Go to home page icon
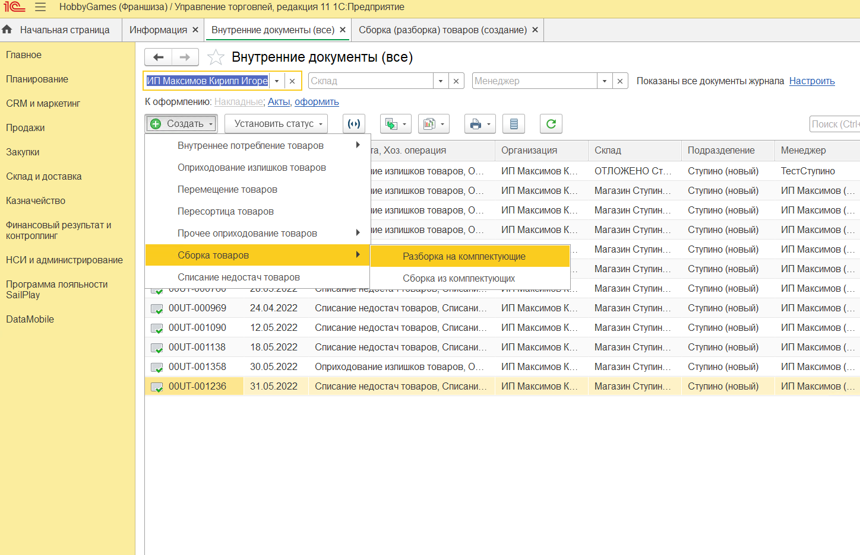The image size is (860, 555). (x=7, y=29)
